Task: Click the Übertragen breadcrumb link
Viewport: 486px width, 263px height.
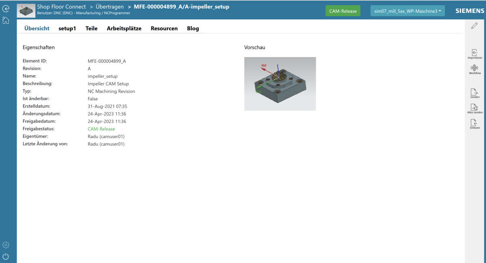Action: 109,7
